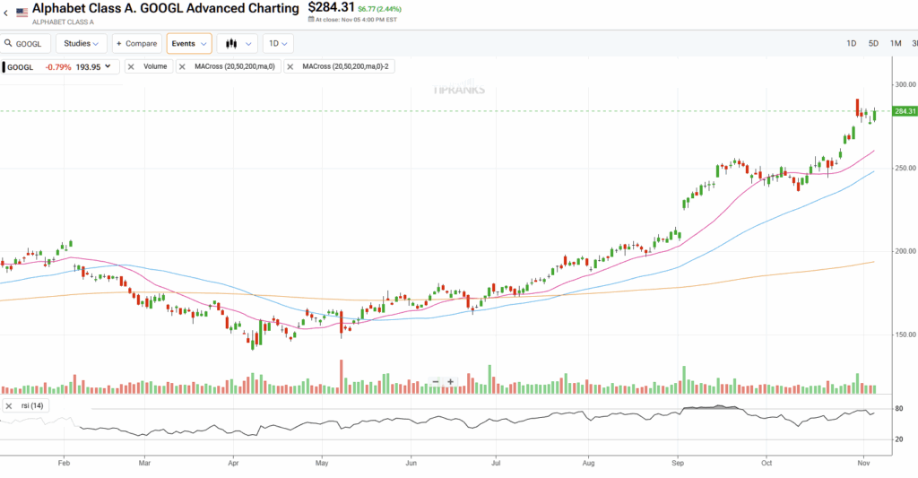Click the back arrow beside the US flag
This screenshot has width=918, height=478.
point(5,13)
